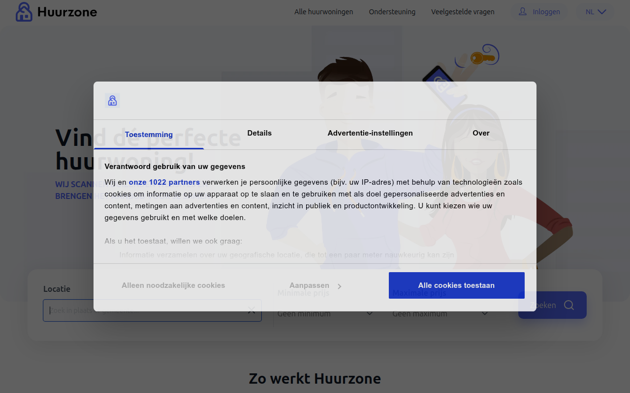The image size is (630, 393).
Task: Click the Huurzone house logo icon
Action: (x=24, y=12)
